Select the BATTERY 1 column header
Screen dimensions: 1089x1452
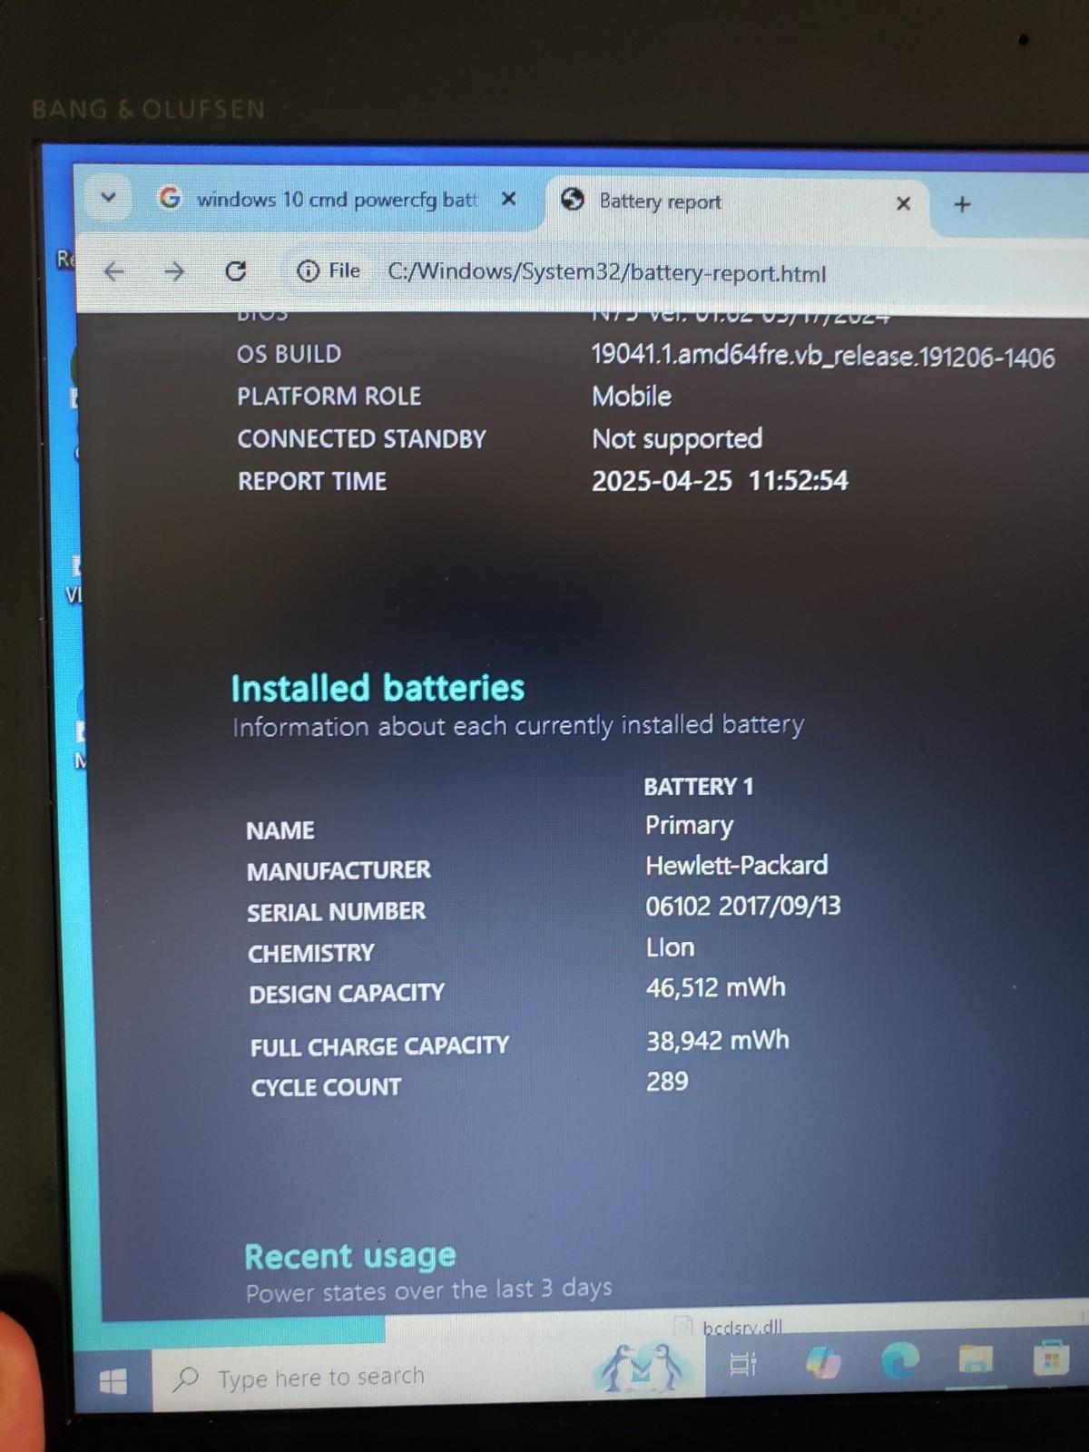pos(699,786)
